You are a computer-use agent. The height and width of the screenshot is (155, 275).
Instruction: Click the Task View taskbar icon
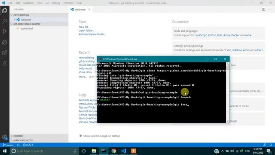(x=84, y=151)
